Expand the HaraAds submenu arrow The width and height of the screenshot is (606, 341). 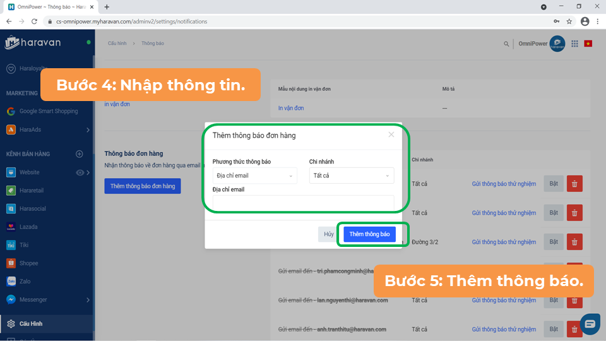click(x=88, y=130)
